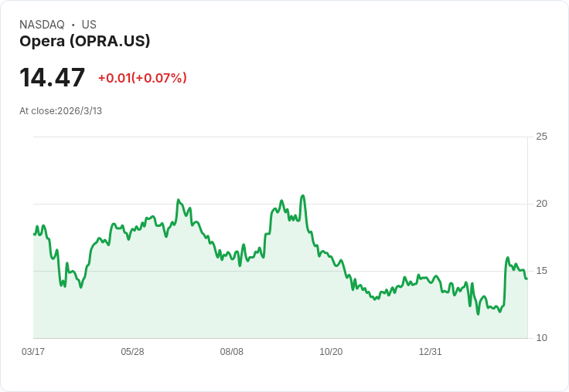Click the highest peak of the price line
The image size is (569, 392).
click(x=303, y=195)
